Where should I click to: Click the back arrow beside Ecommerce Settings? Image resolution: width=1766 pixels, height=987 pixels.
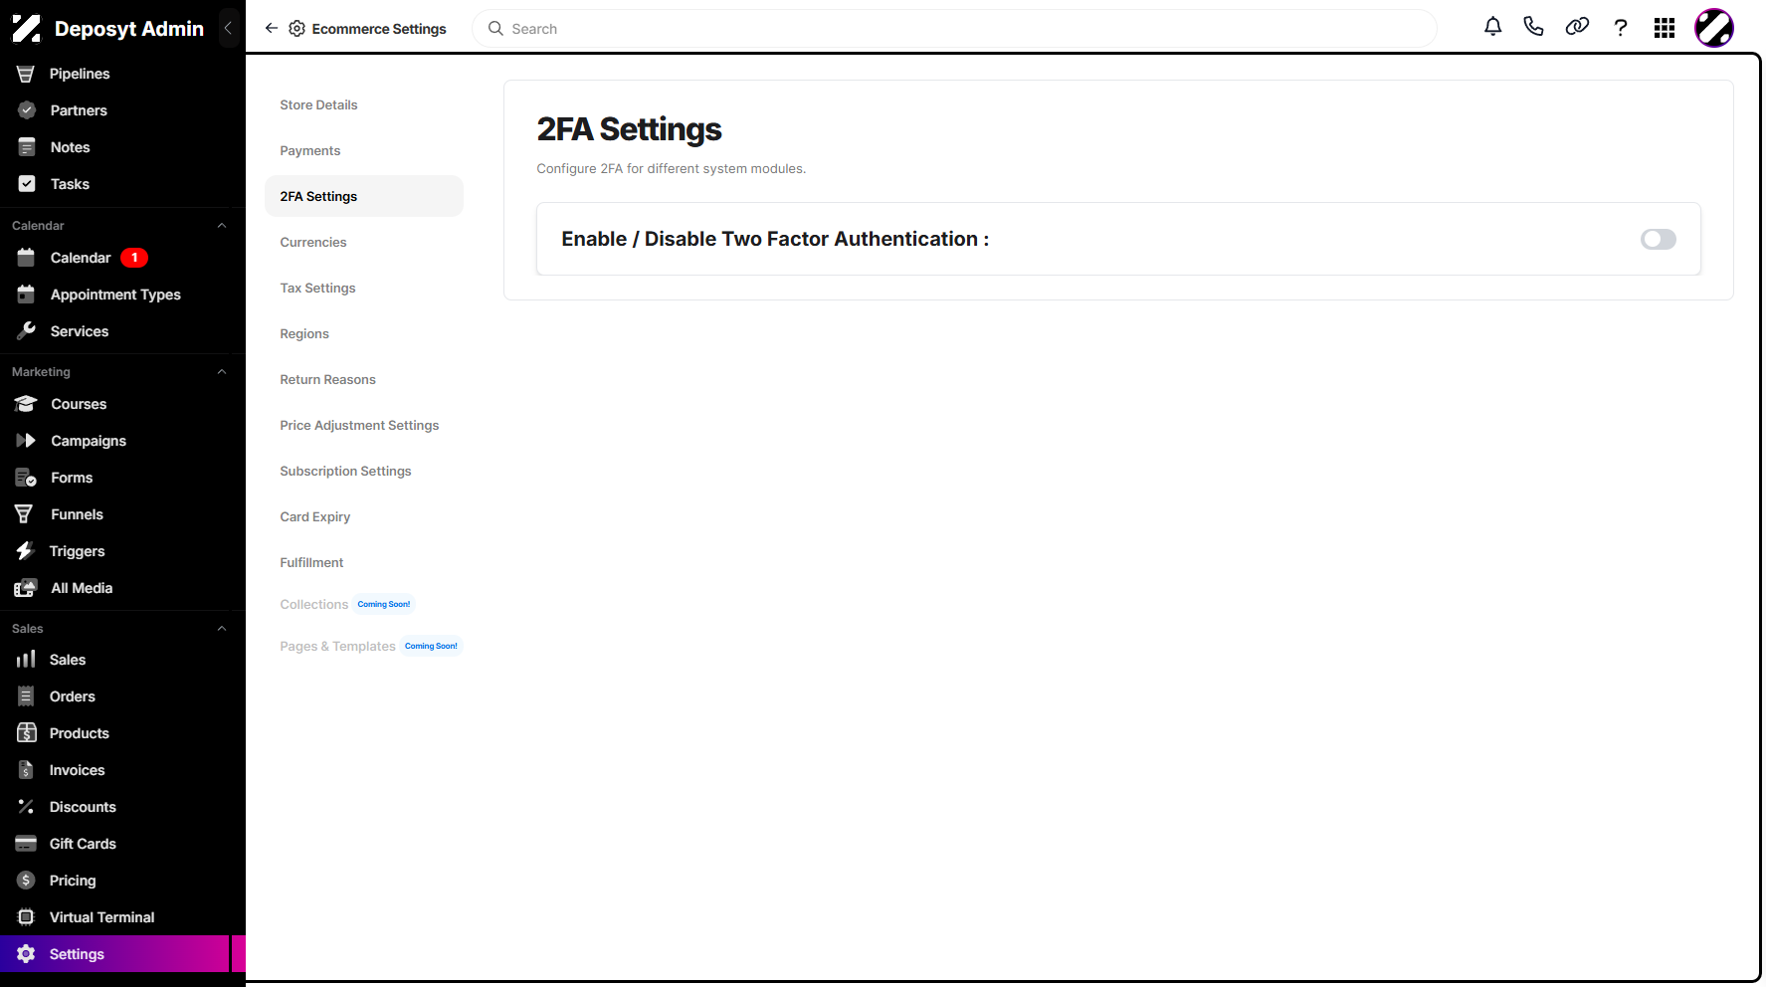271,28
